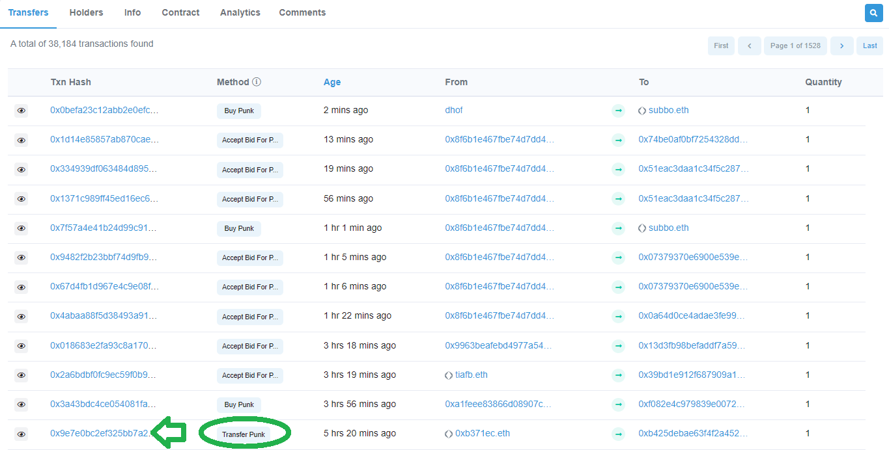
Task: Open the Info tab
Action: click(x=132, y=13)
